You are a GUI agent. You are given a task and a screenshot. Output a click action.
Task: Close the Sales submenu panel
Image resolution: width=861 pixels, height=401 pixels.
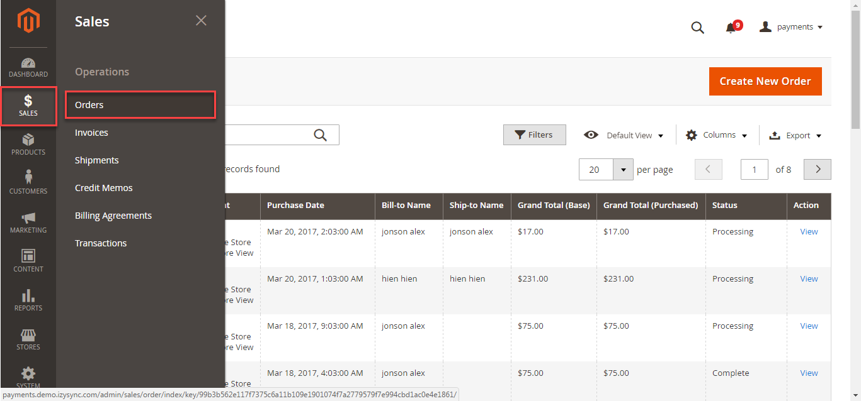[x=201, y=21]
